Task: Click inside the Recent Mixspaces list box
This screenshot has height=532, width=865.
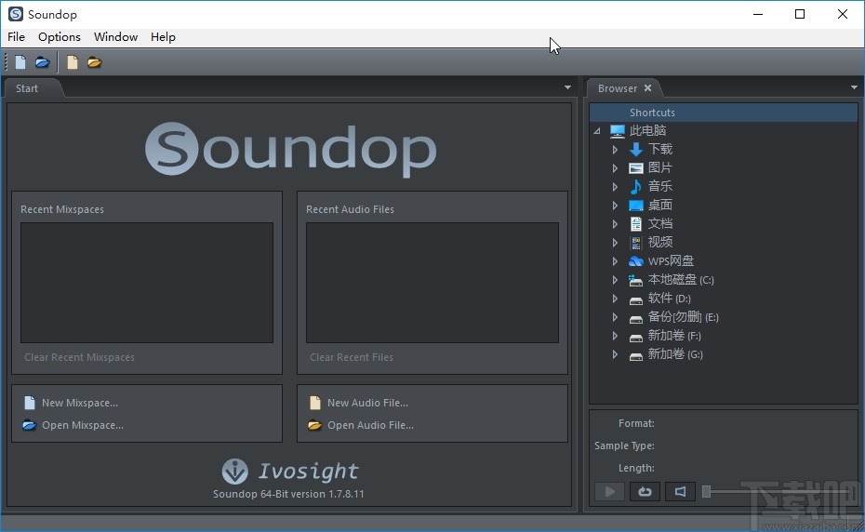Action: [x=147, y=283]
